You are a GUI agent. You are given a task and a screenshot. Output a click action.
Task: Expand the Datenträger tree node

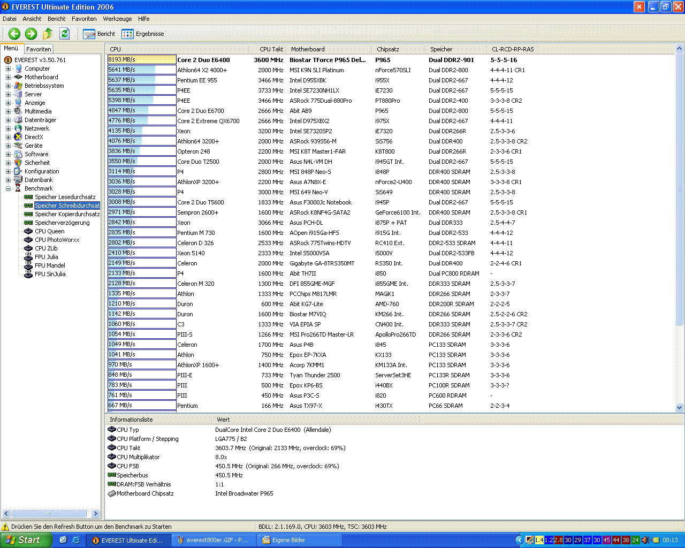coord(8,120)
